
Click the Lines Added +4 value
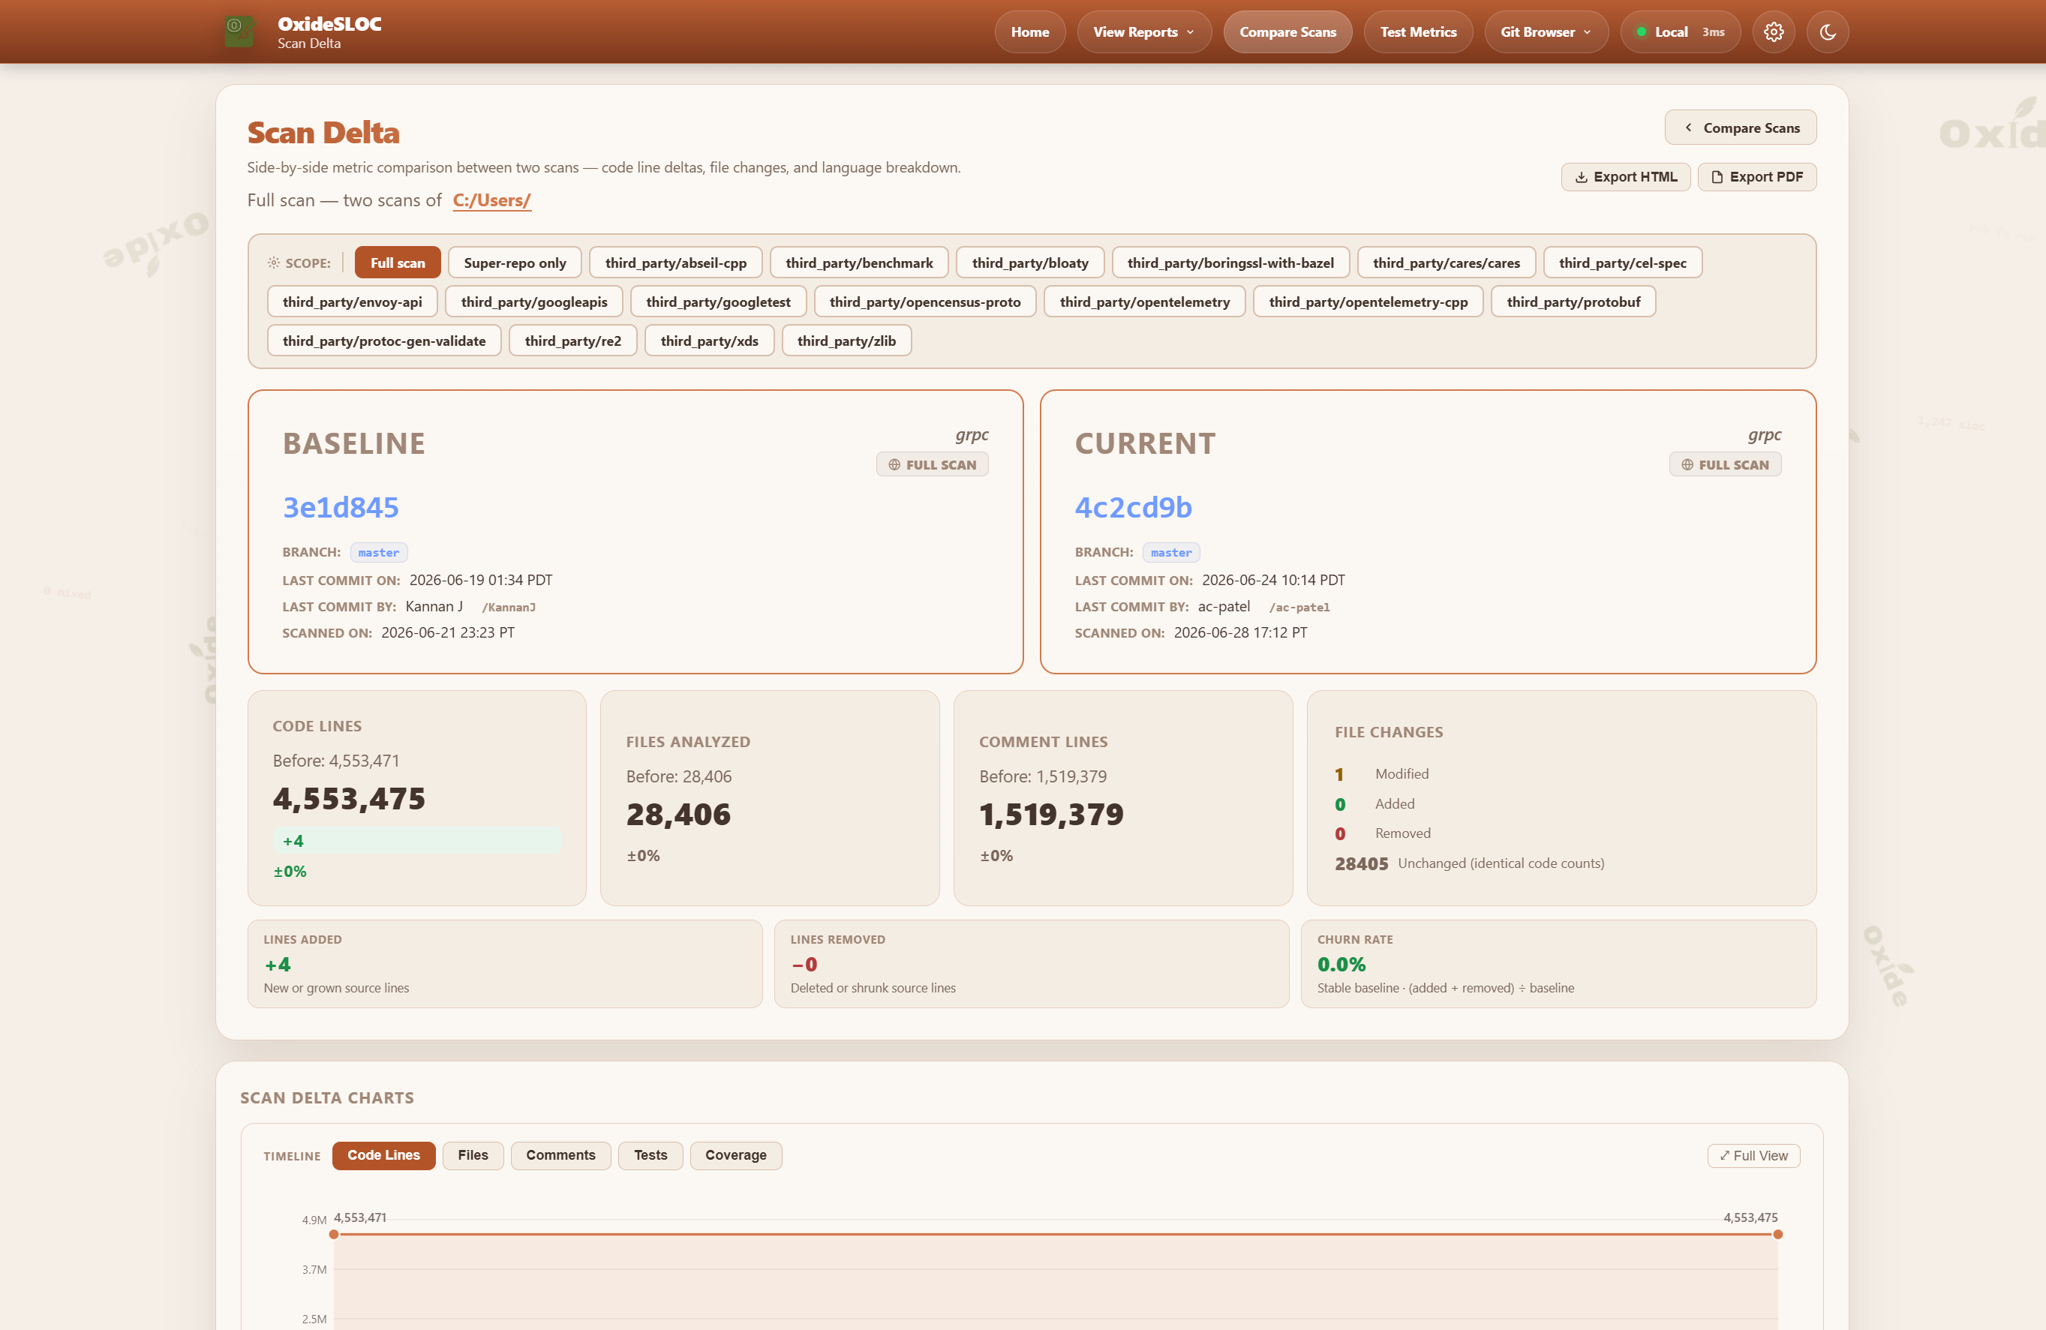point(278,965)
